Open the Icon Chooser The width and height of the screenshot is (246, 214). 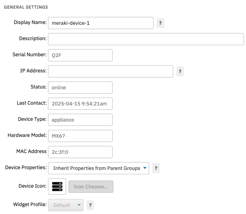[91, 187]
